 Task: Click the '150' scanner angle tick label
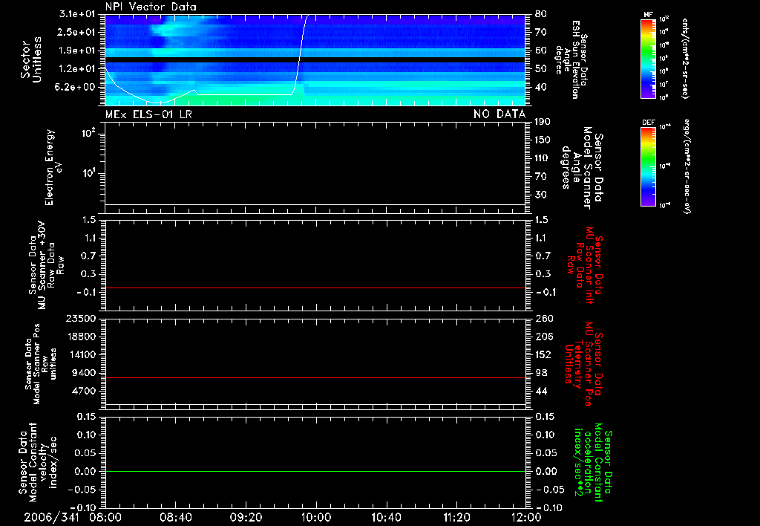[x=543, y=140]
